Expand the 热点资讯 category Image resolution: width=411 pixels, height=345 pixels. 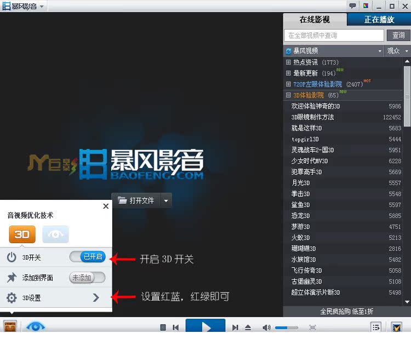coord(288,62)
